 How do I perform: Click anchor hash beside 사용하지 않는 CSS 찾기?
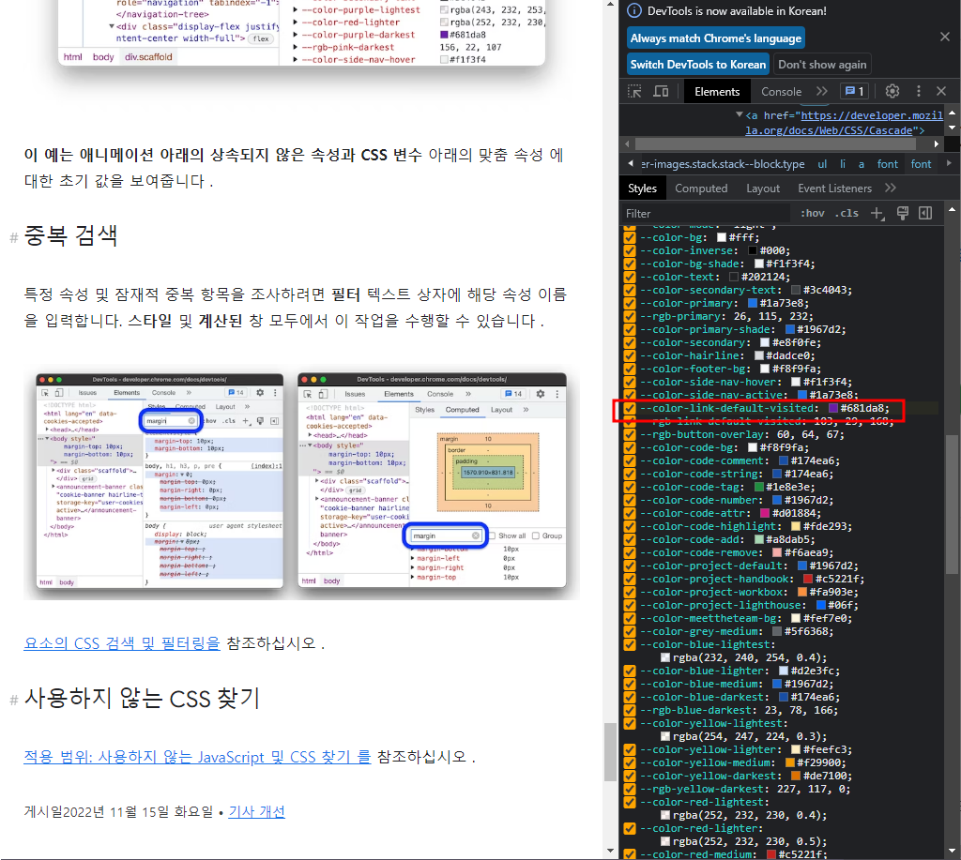click(13, 700)
